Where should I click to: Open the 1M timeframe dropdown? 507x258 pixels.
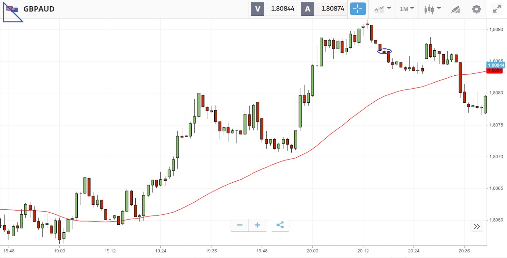click(407, 9)
